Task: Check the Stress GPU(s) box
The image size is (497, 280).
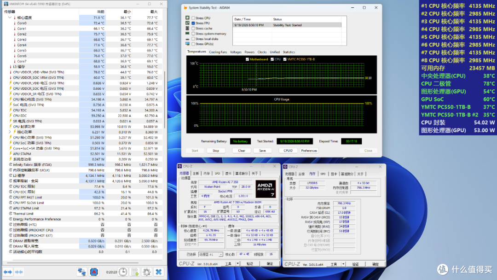Action: (x=193, y=44)
